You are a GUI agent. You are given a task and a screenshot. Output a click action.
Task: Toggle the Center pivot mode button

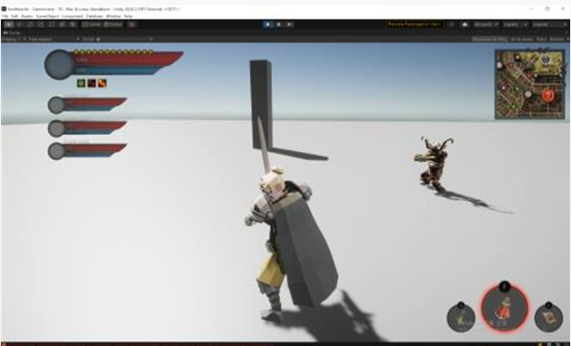[91, 25]
